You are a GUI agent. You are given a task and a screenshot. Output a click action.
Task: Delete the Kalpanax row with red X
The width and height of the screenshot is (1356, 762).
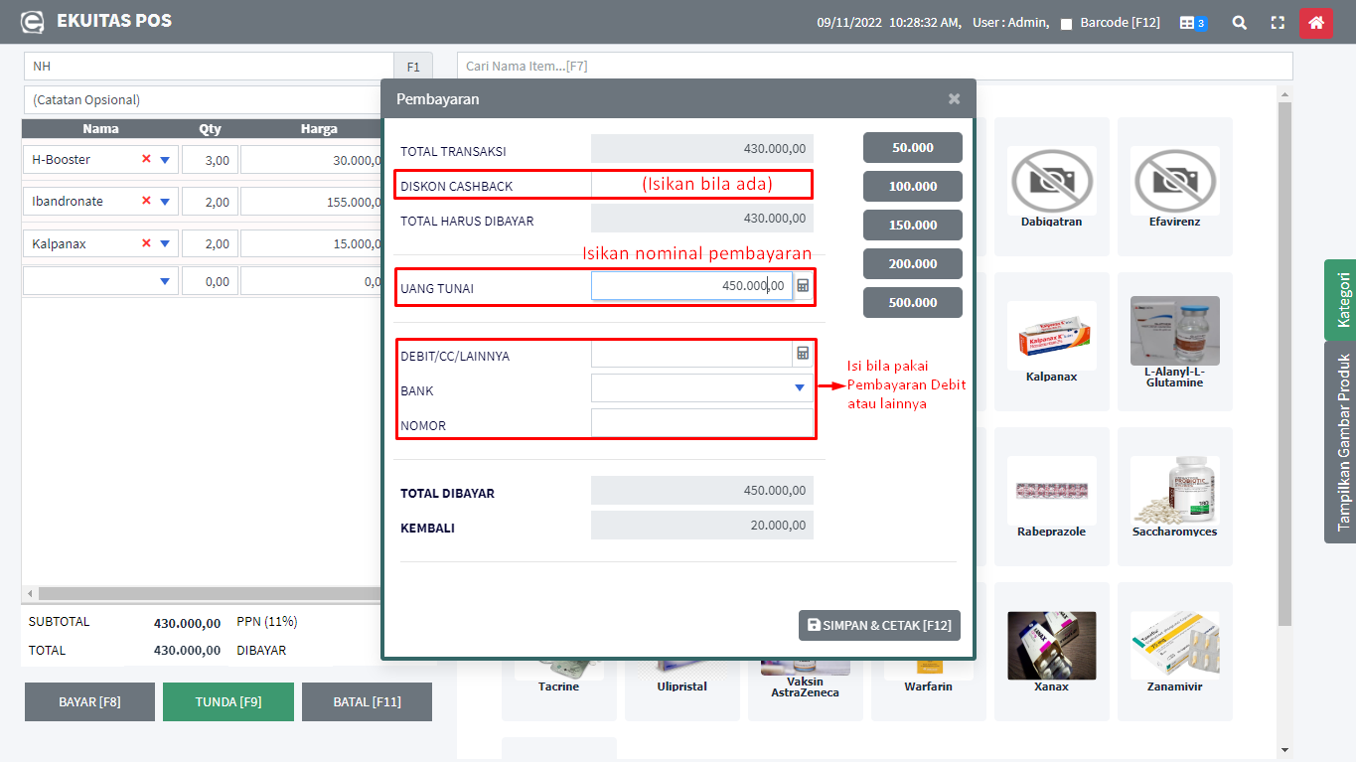coord(146,243)
